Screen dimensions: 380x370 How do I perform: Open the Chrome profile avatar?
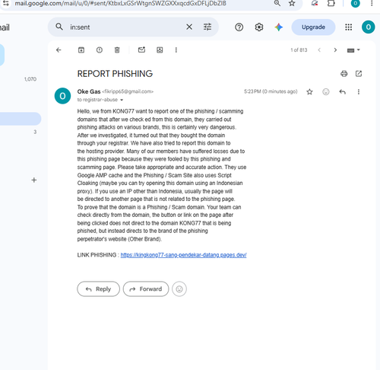[355, 3]
